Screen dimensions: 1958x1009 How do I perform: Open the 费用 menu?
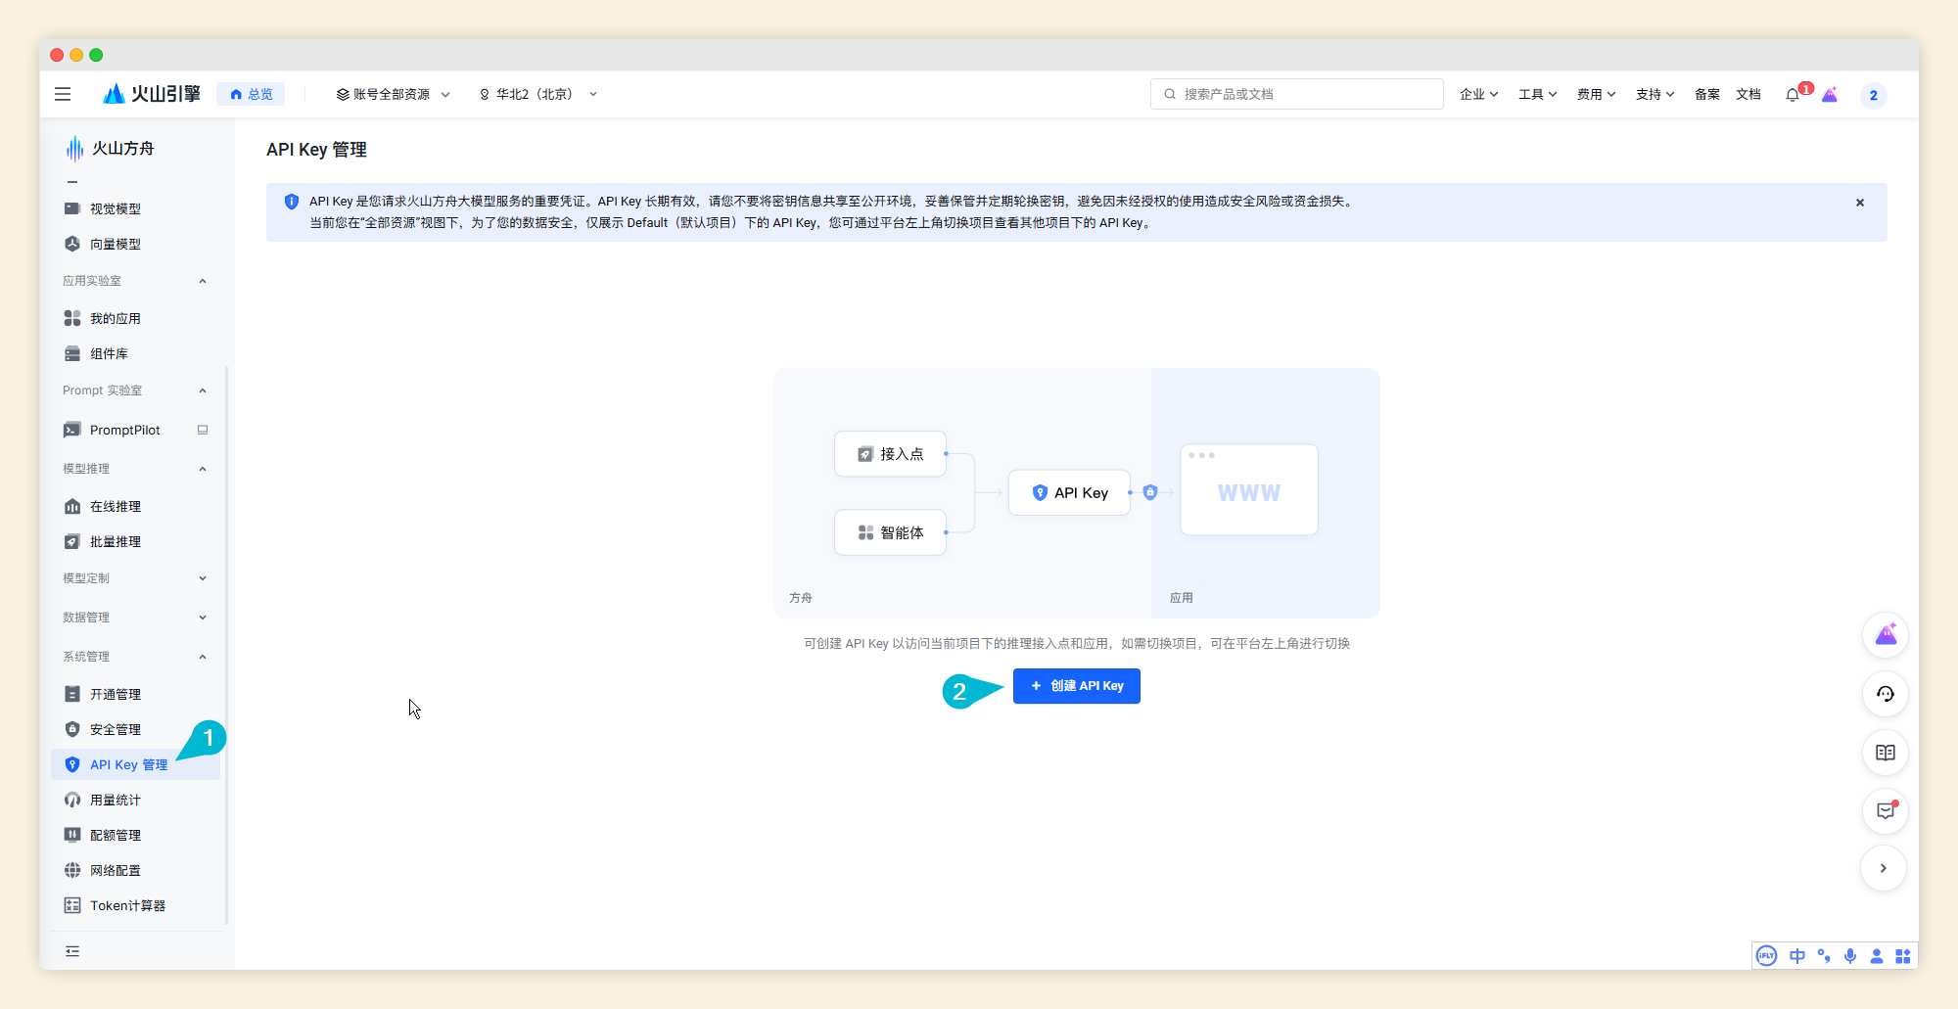(x=1594, y=94)
